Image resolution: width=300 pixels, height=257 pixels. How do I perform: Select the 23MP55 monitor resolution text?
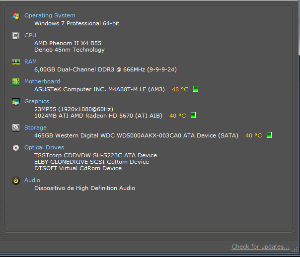click(74, 109)
